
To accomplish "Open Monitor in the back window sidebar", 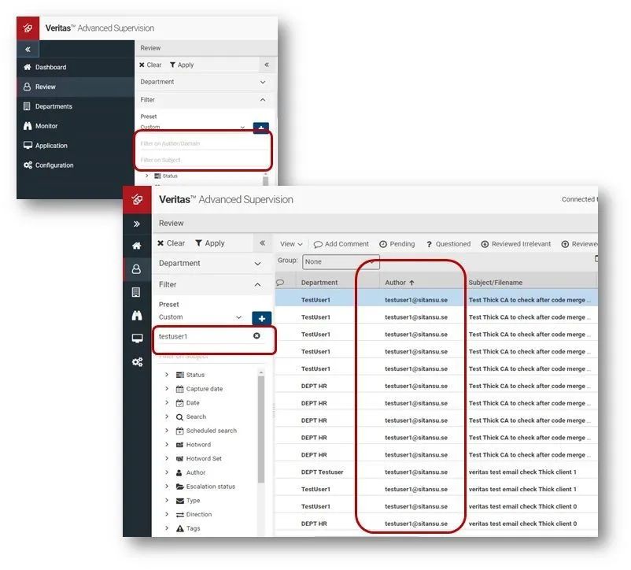I will pyautogui.click(x=46, y=126).
